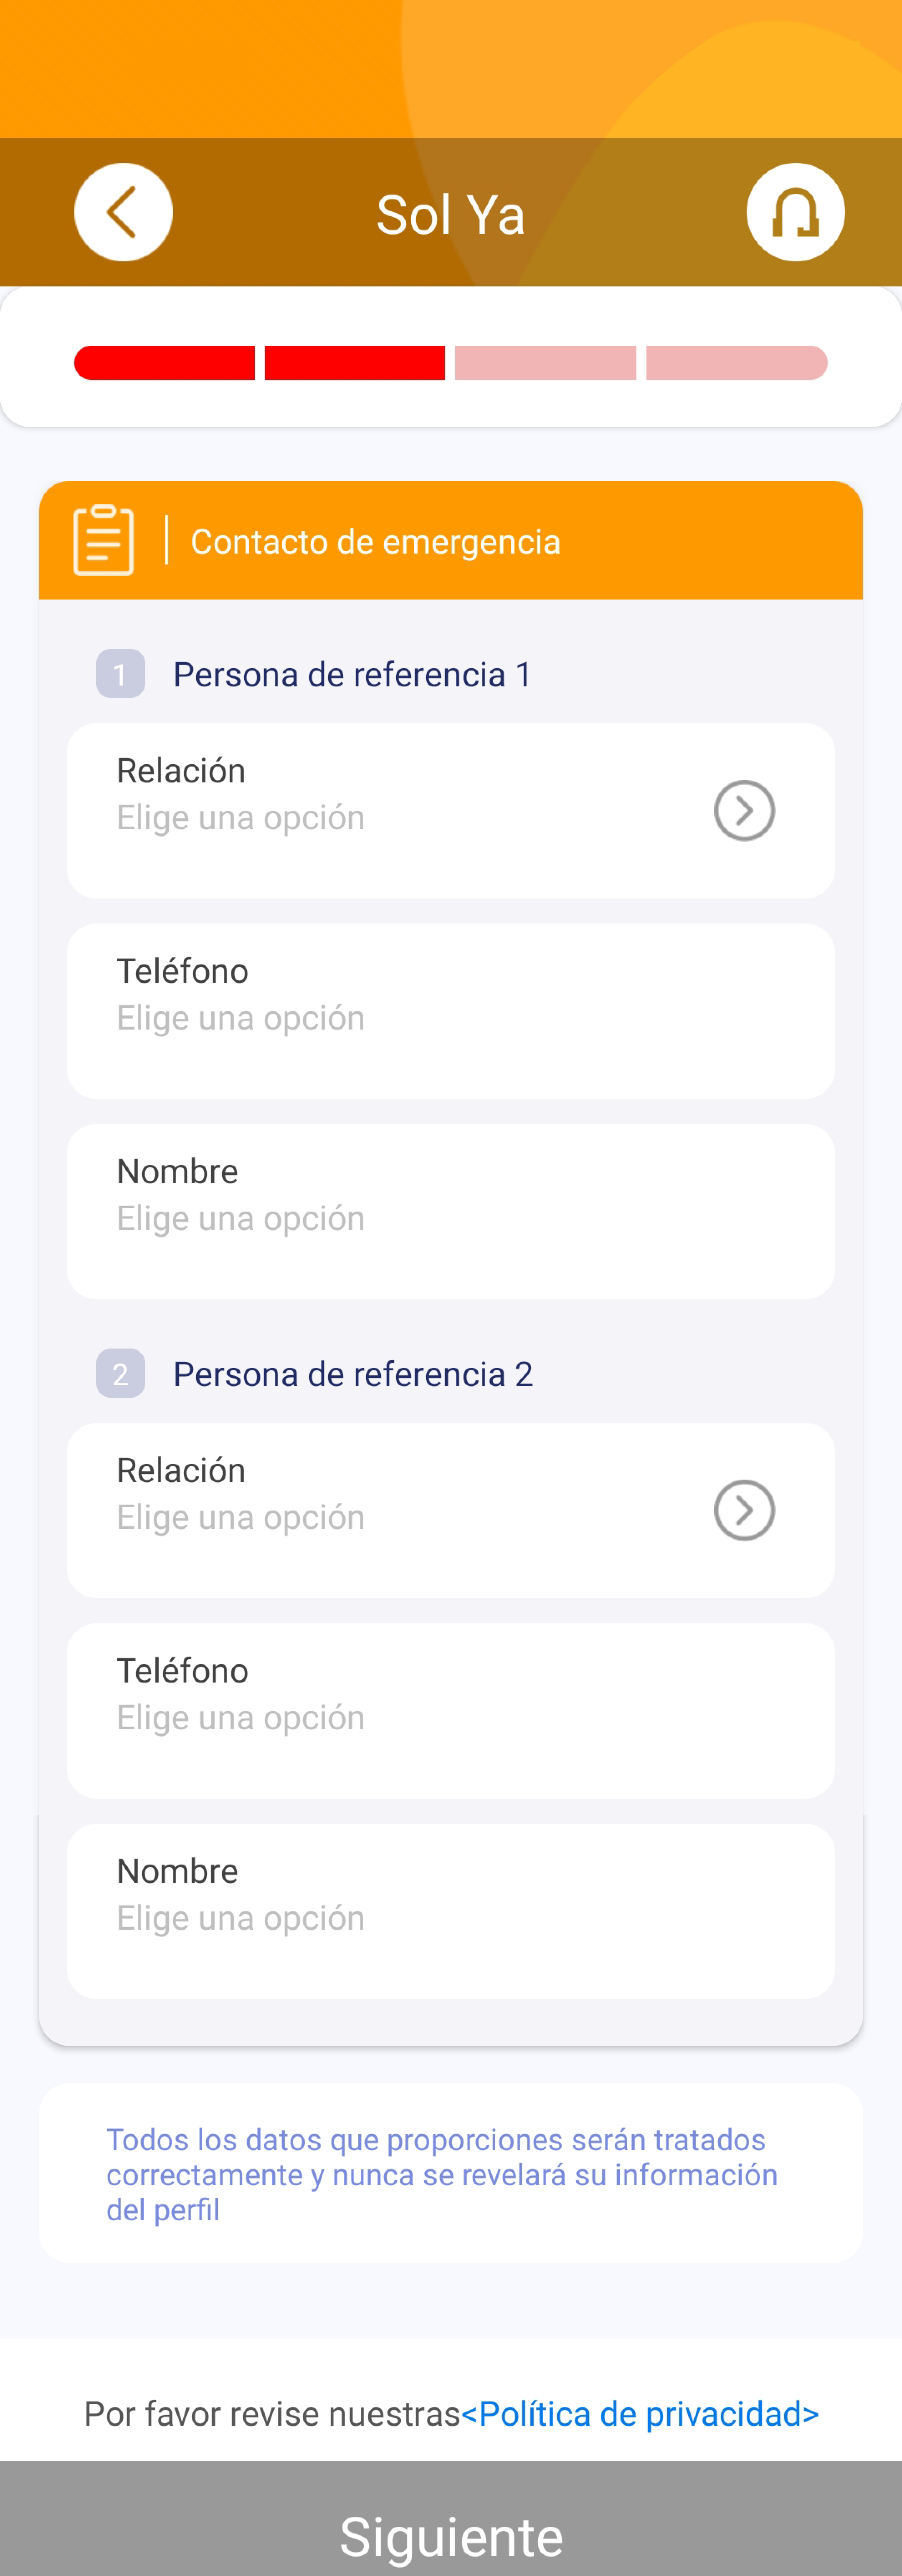Click the third light pink progress segment
This screenshot has width=902, height=2576.
(545, 363)
